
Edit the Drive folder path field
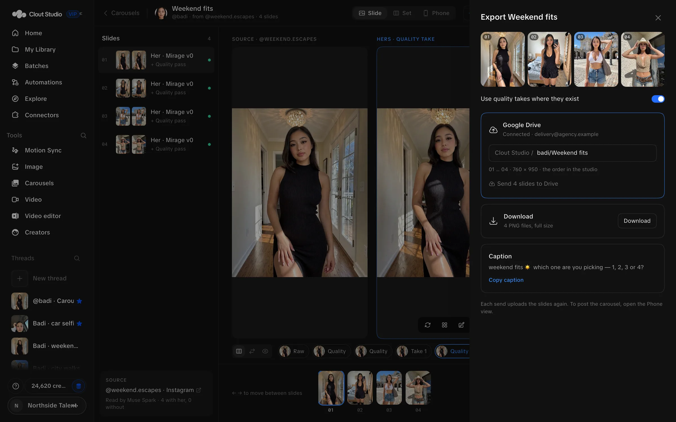[x=572, y=153]
